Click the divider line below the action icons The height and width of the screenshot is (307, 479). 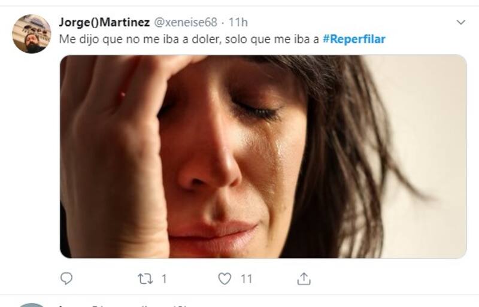click(x=239, y=294)
